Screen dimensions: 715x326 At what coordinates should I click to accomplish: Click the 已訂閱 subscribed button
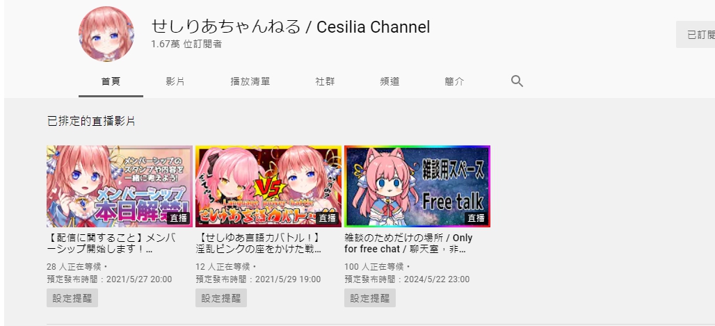tap(696, 35)
